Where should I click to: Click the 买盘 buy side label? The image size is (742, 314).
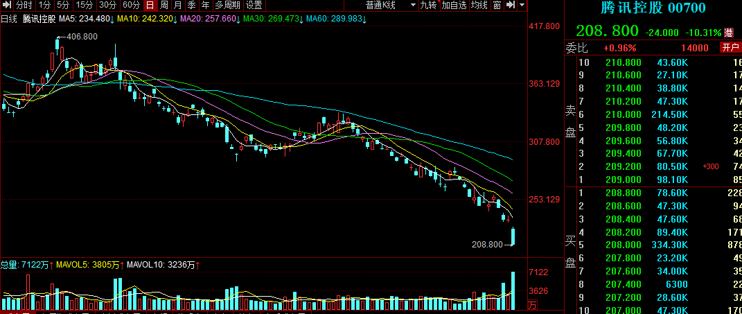[571, 251]
